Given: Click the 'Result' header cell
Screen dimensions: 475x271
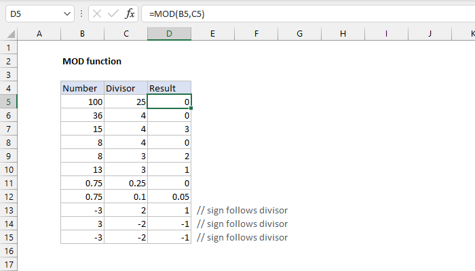Looking at the screenshot, I should click(x=170, y=88).
